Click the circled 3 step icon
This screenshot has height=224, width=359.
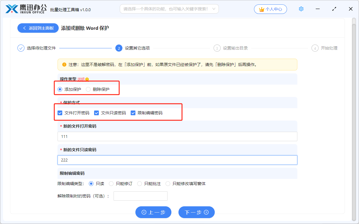pyautogui.click(x=217, y=48)
